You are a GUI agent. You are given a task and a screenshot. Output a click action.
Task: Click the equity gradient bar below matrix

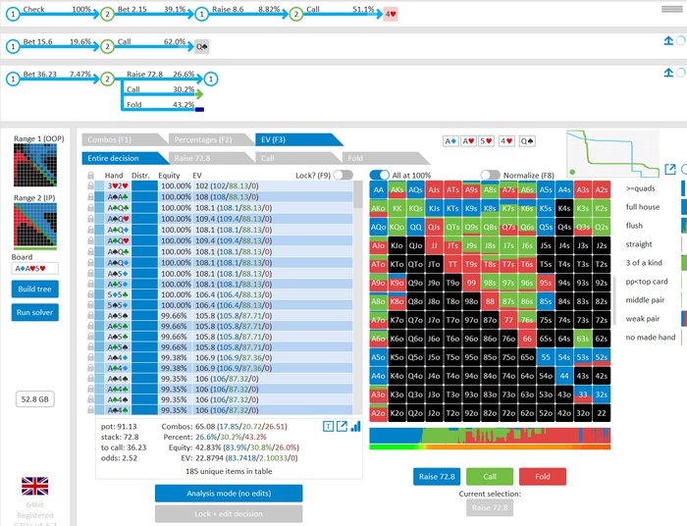490,447
